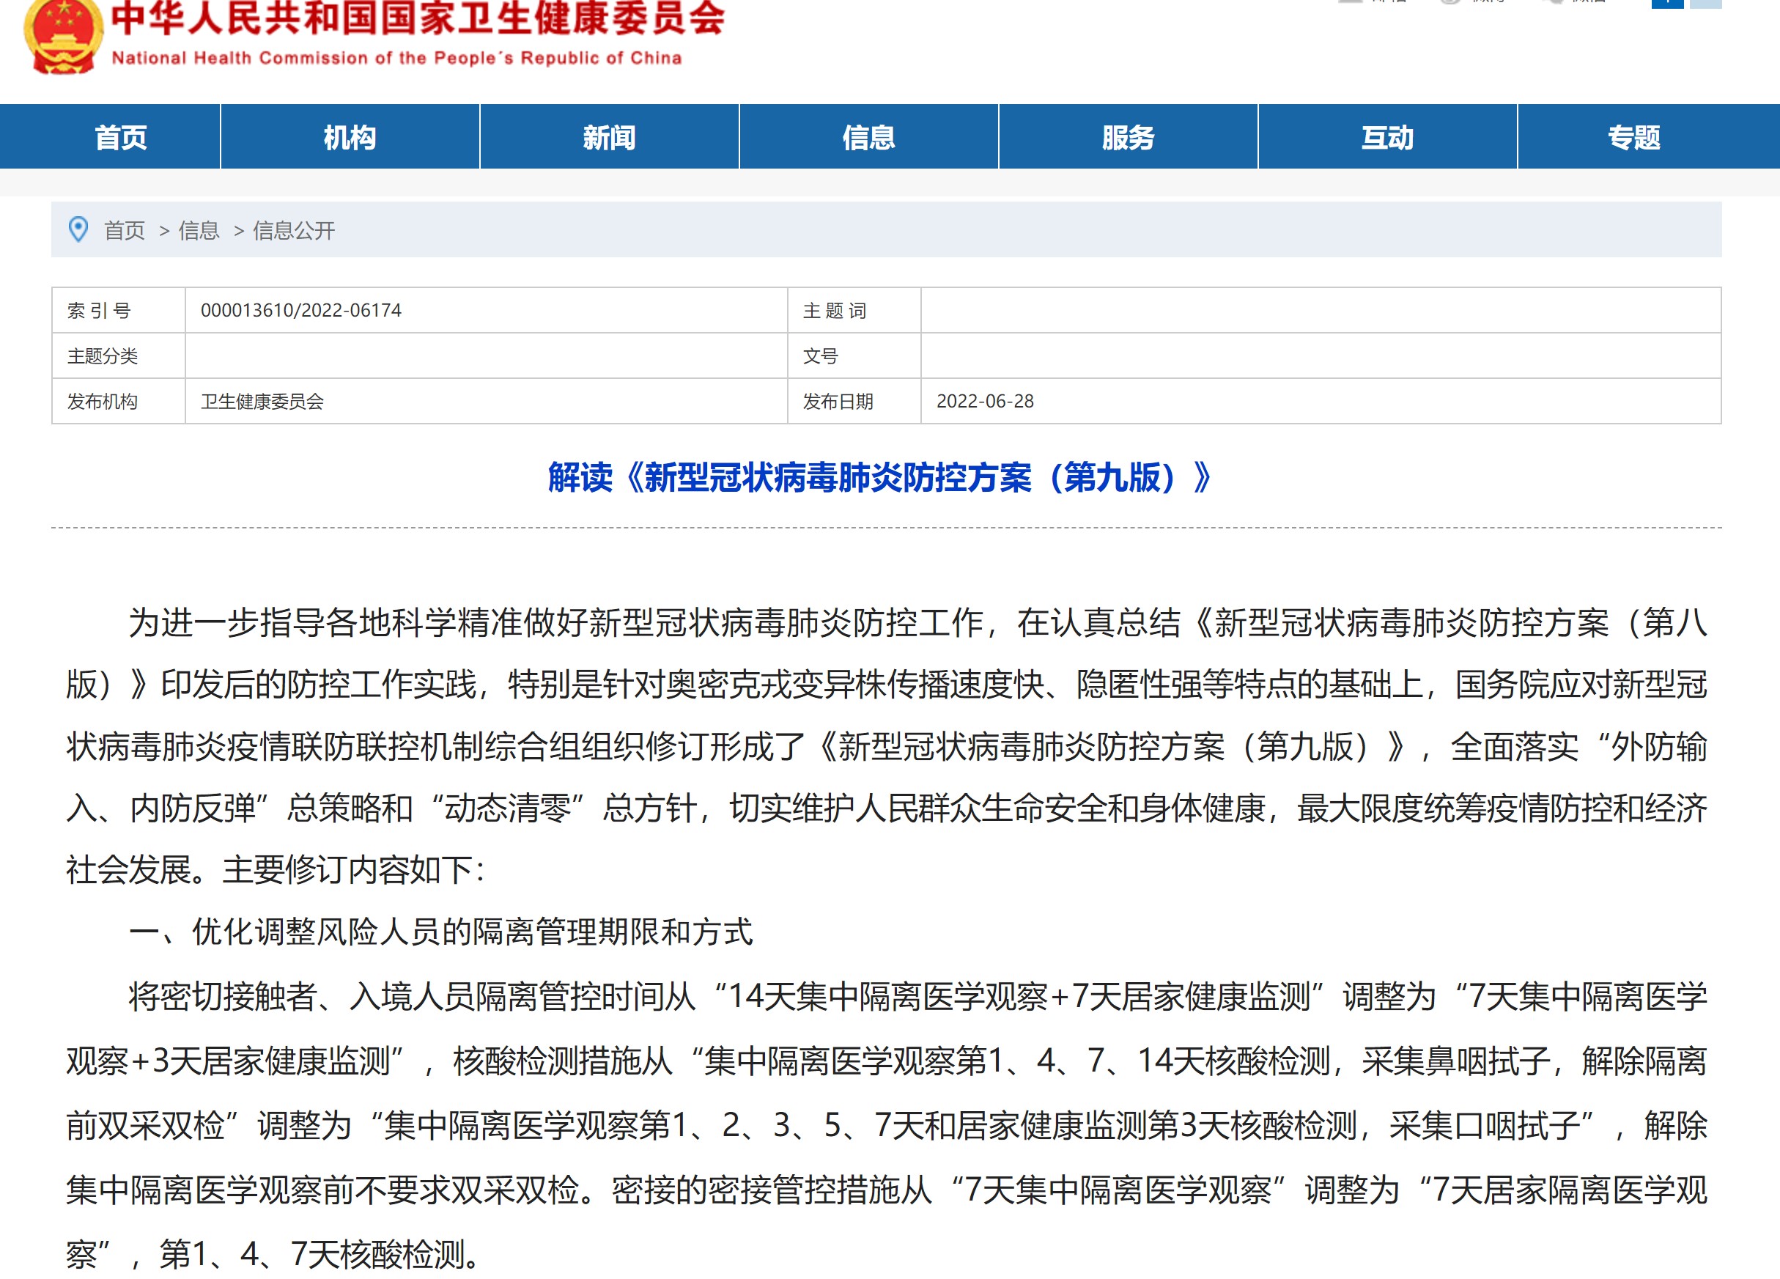Select 信息 in the blue navigation bar
This screenshot has height=1279, width=1780.
click(869, 137)
